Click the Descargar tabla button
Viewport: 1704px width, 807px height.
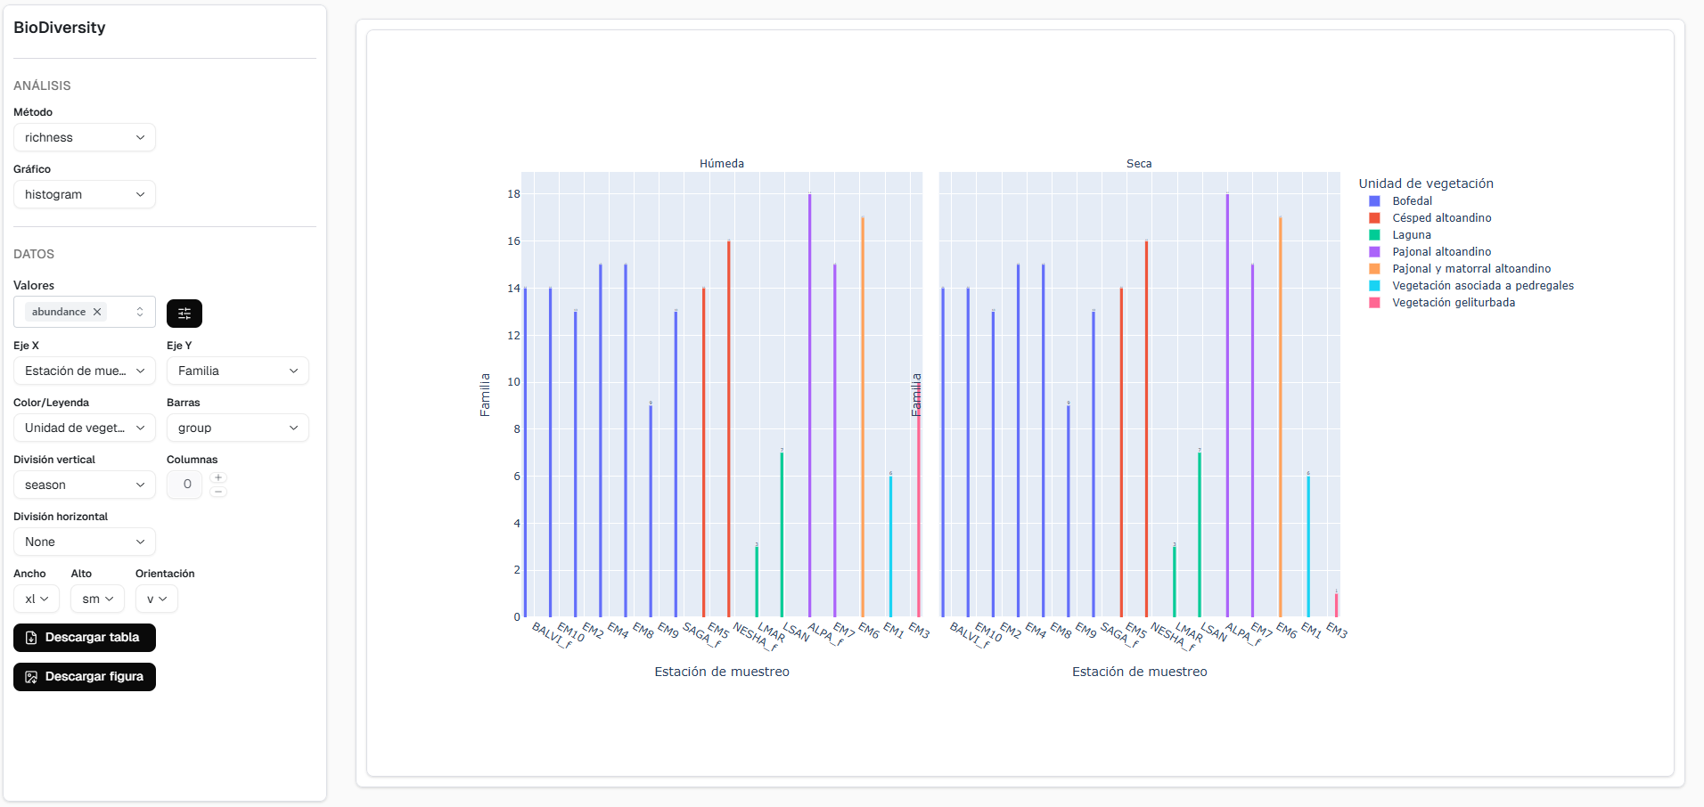84,638
